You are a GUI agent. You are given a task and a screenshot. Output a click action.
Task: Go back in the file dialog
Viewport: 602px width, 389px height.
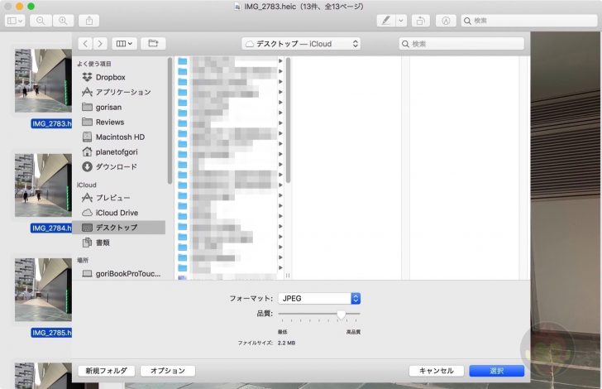click(85, 43)
